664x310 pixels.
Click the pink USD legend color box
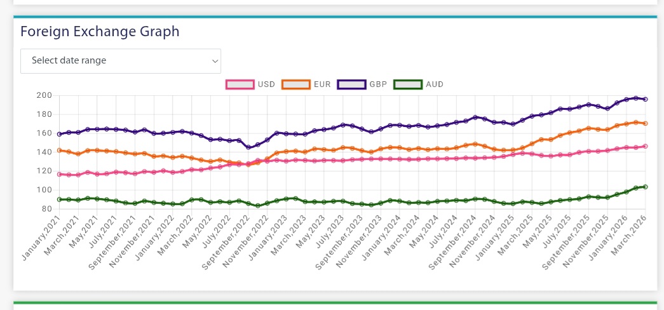click(x=240, y=84)
